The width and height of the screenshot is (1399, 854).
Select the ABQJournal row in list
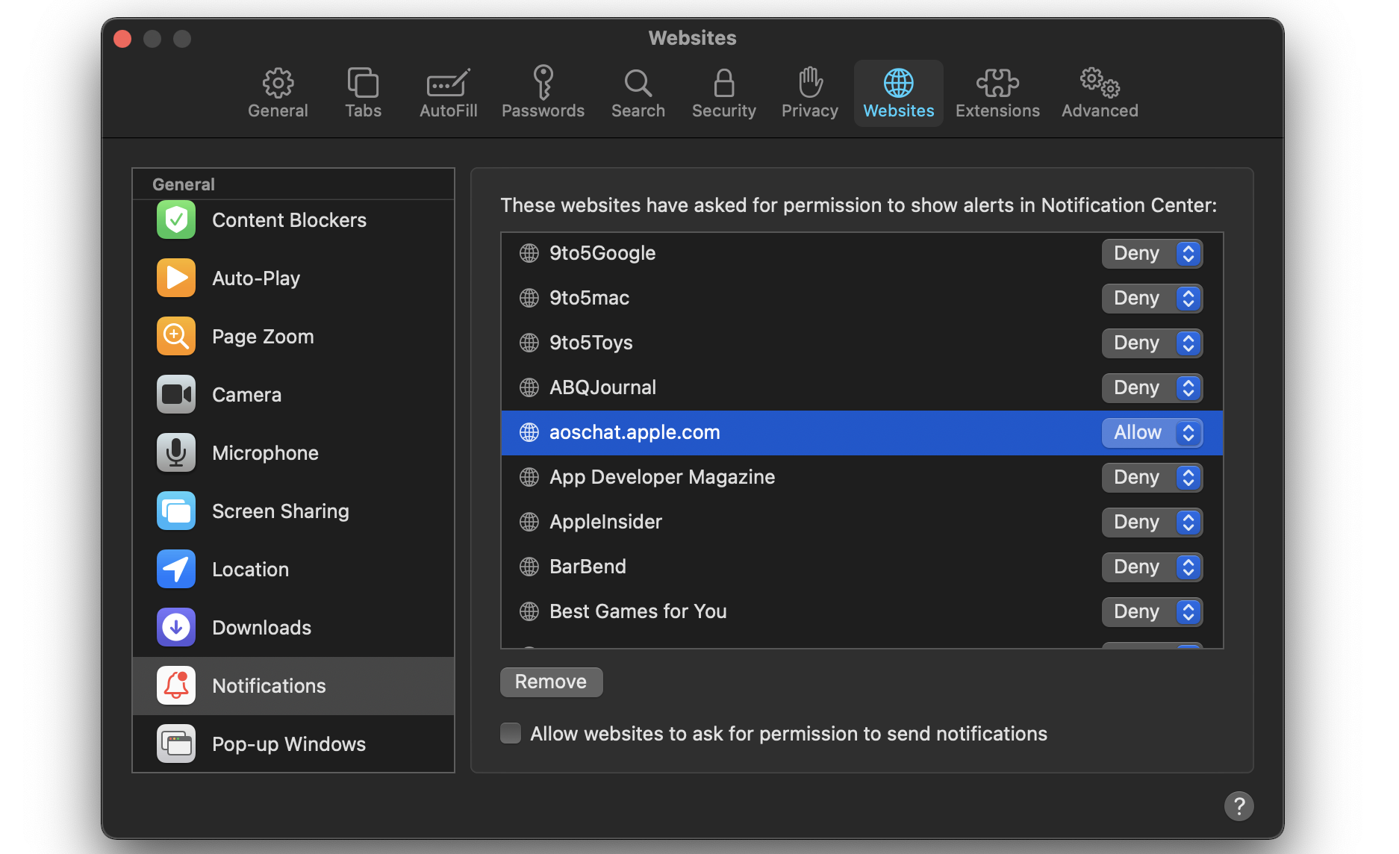747,388
